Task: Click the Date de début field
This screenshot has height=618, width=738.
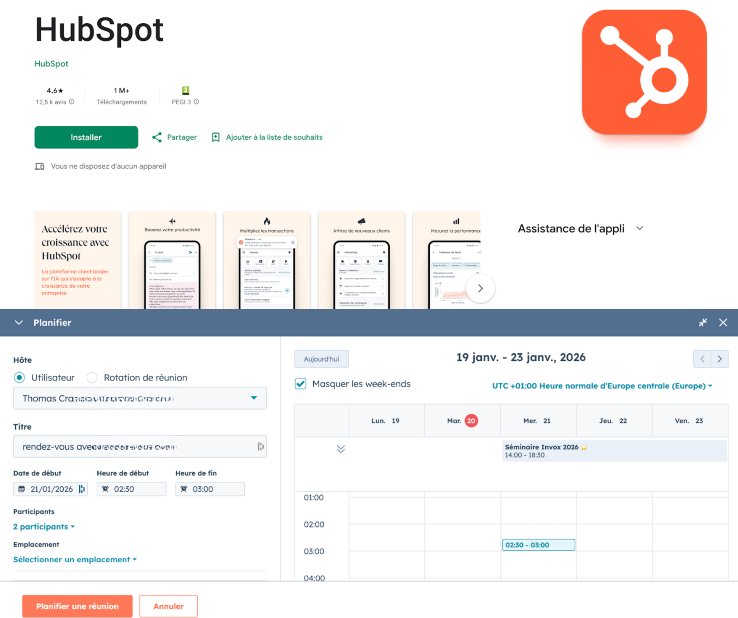Action: point(50,489)
